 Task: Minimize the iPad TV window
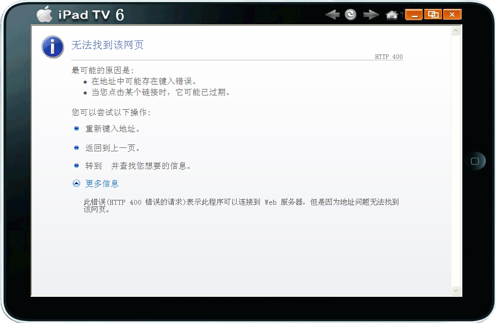(414, 14)
